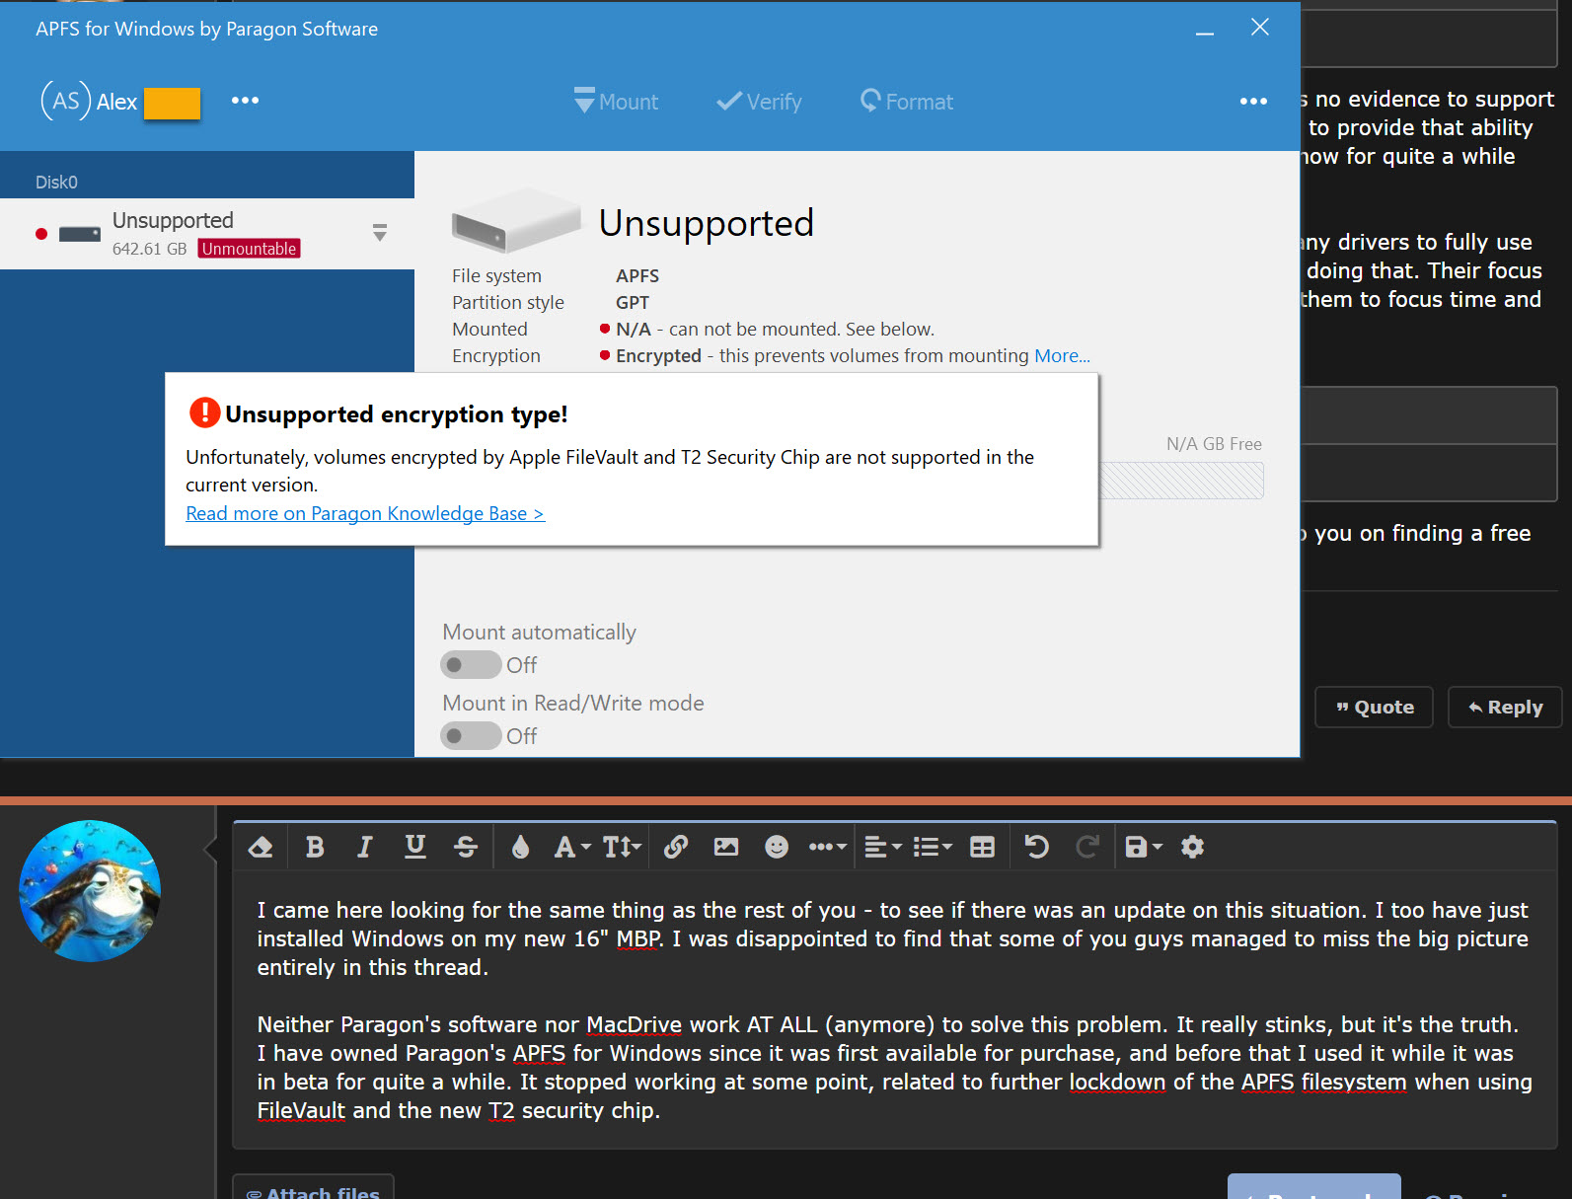Open the list formatting dropdown
Viewport: 1572px width, 1199px height.
(933, 847)
